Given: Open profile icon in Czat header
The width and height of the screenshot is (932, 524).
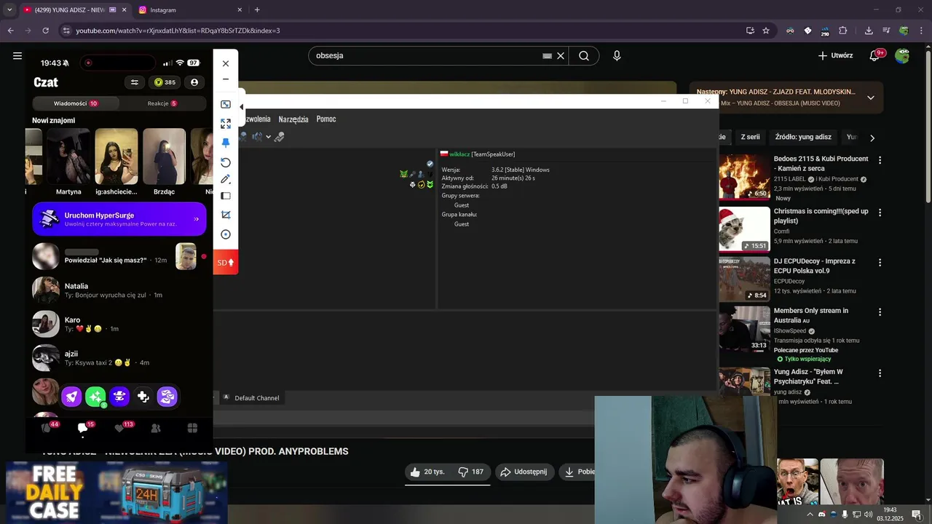Looking at the screenshot, I should [194, 82].
